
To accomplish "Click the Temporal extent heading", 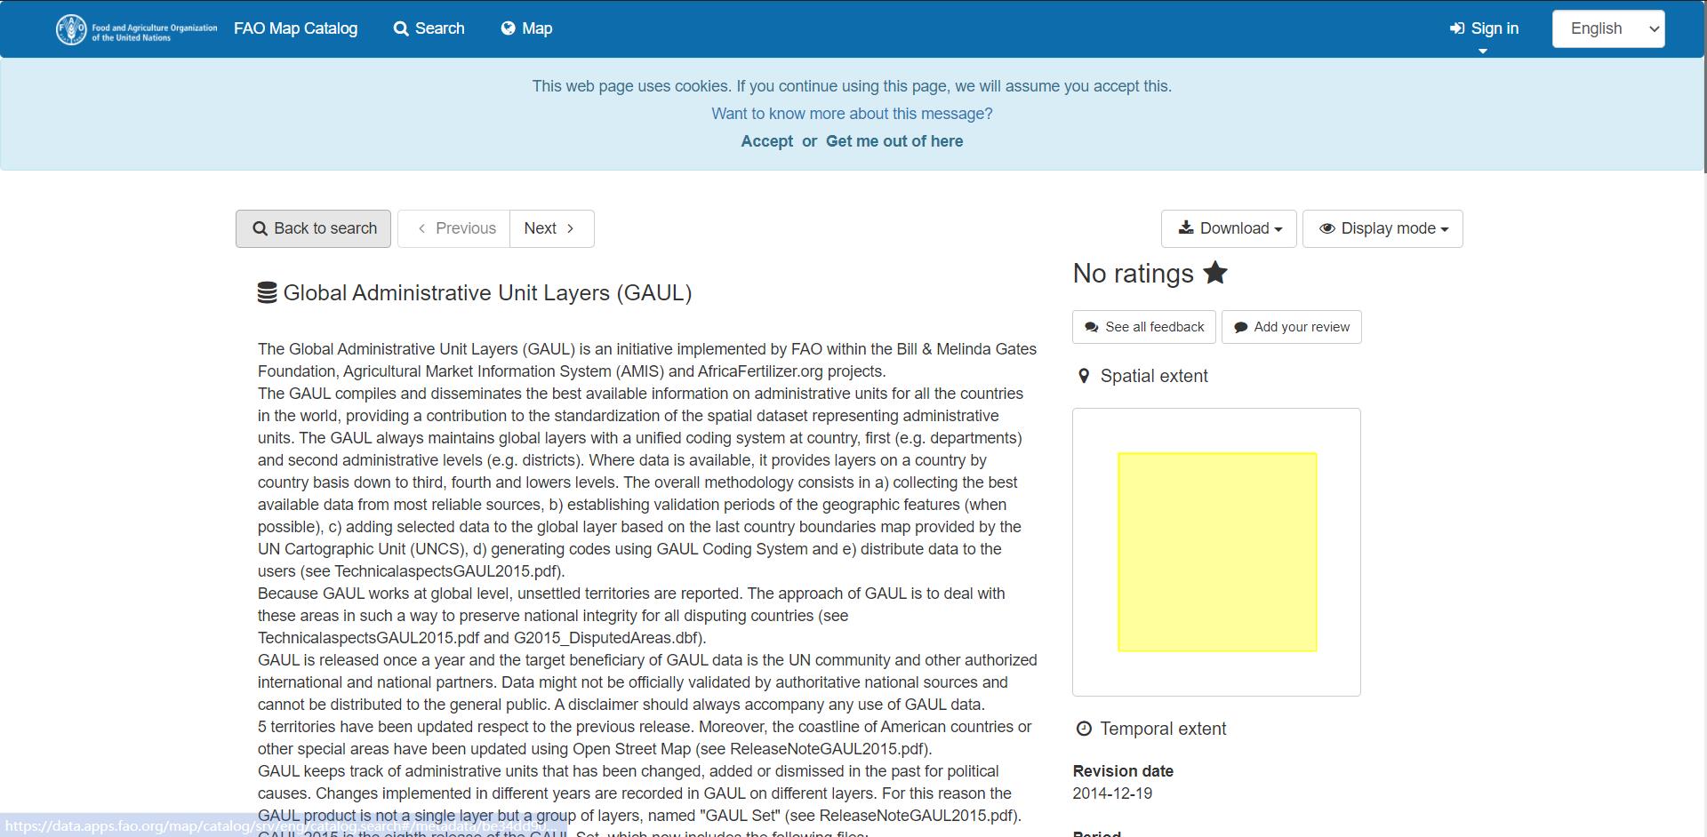I will 1163,729.
